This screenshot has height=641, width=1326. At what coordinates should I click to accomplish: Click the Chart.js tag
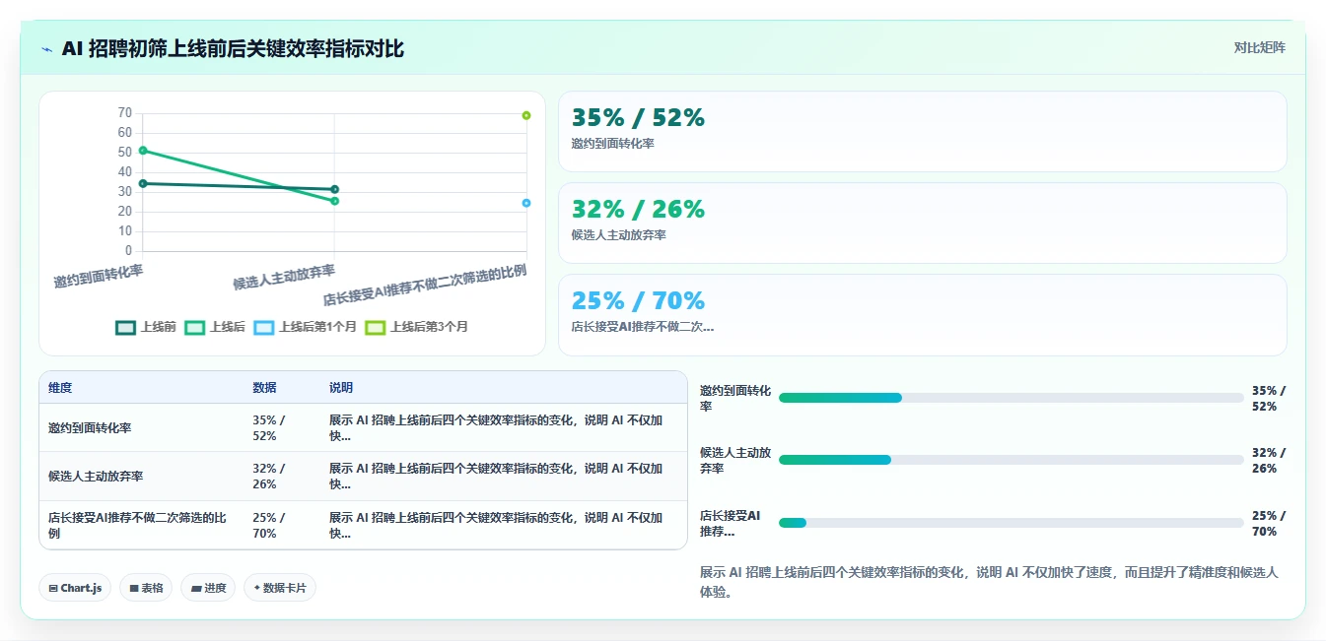76,588
